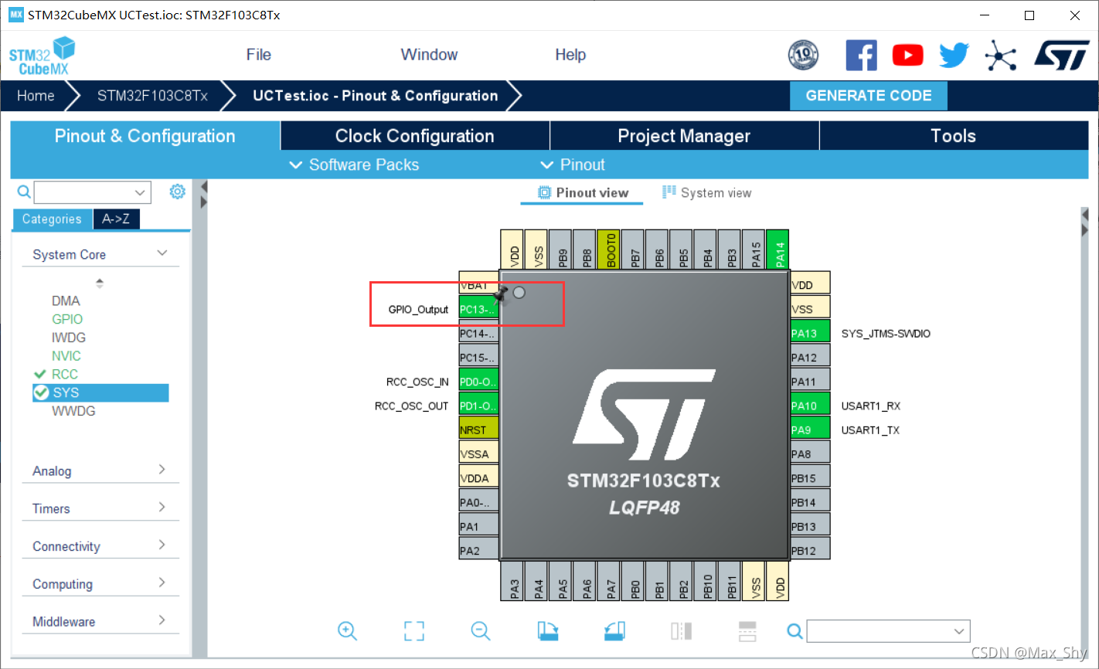Click the GENERATE CODE button
The width and height of the screenshot is (1099, 669).
pyautogui.click(x=869, y=96)
